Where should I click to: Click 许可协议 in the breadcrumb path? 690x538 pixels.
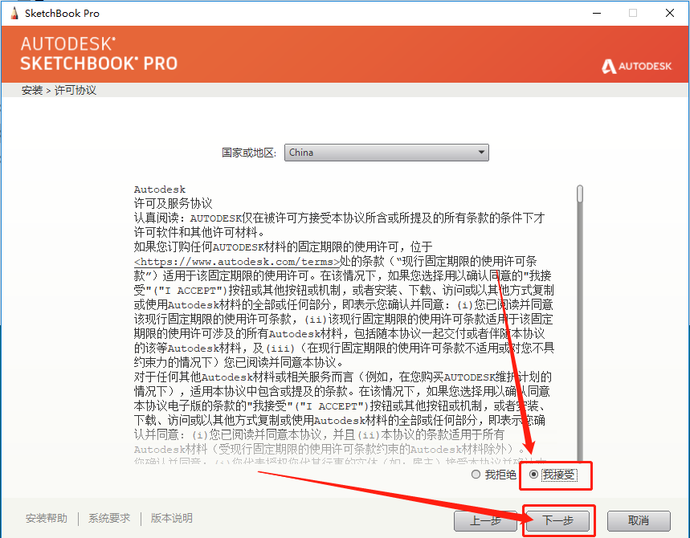pos(76,91)
